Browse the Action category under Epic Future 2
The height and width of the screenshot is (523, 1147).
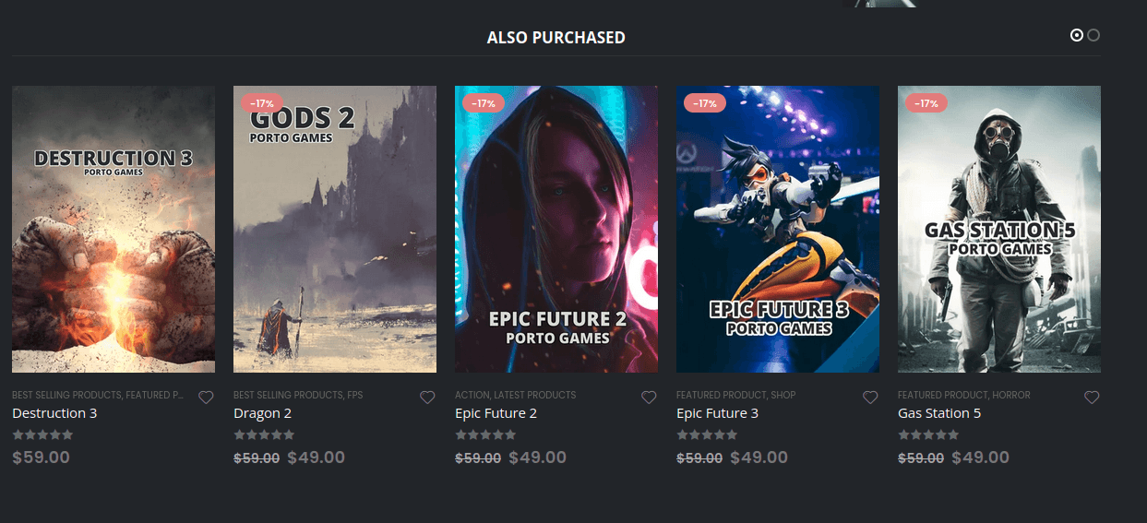[472, 395]
